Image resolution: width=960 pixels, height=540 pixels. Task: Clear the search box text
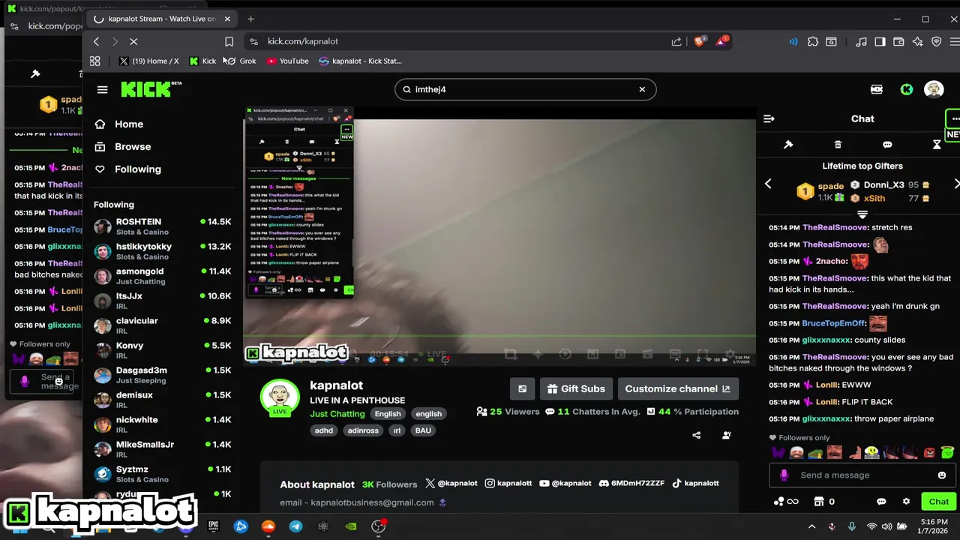coord(642,89)
